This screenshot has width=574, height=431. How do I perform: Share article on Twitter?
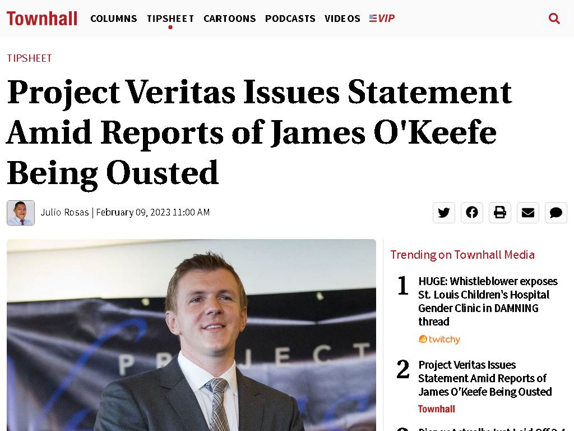(x=444, y=213)
